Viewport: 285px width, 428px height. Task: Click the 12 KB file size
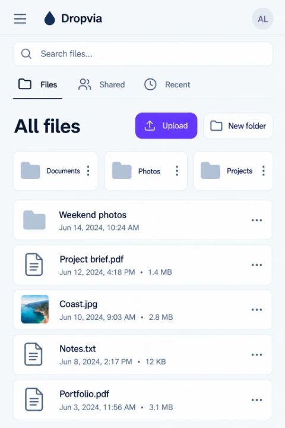[x=156, y=361]
